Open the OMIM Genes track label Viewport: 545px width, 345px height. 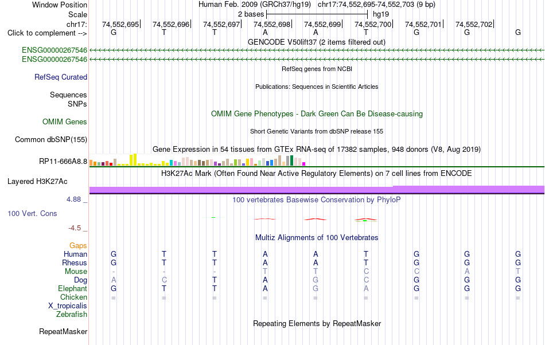(x=65, y=122)
